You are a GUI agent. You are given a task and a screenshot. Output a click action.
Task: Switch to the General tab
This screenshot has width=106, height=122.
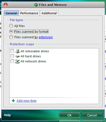[11, 13]
